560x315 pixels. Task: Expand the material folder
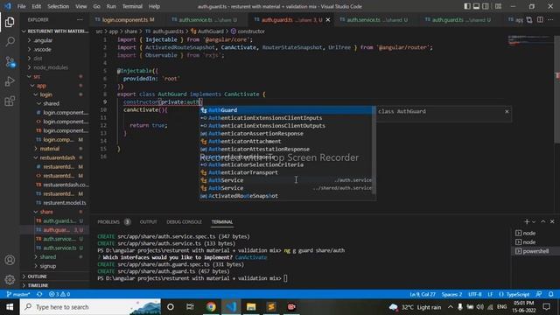49,149
